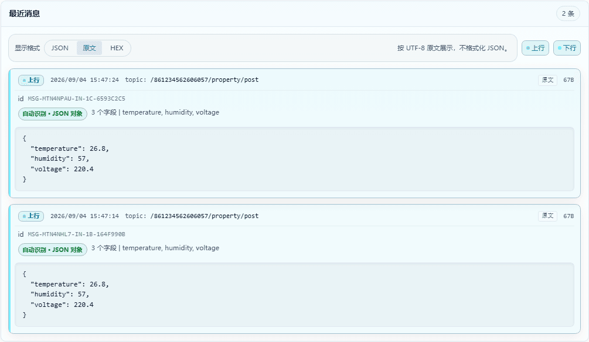Viewport: 589px width, 342px height.
Task: Click the 按 UTF-8 原文展示 hint text
Action: (453, 48)
